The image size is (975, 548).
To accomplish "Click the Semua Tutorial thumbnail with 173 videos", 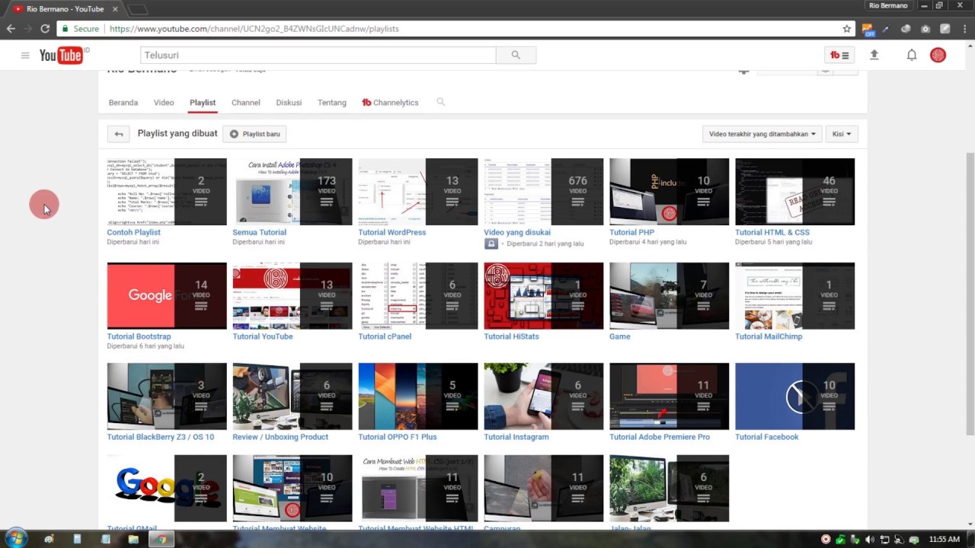I will click(292, 192).
